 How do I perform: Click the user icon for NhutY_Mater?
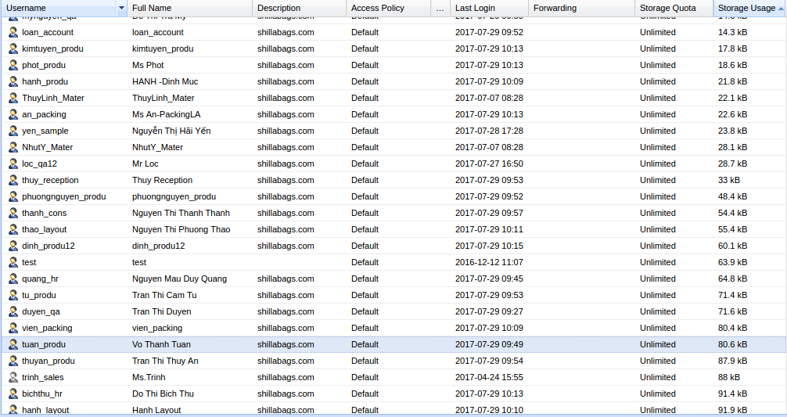13,147
